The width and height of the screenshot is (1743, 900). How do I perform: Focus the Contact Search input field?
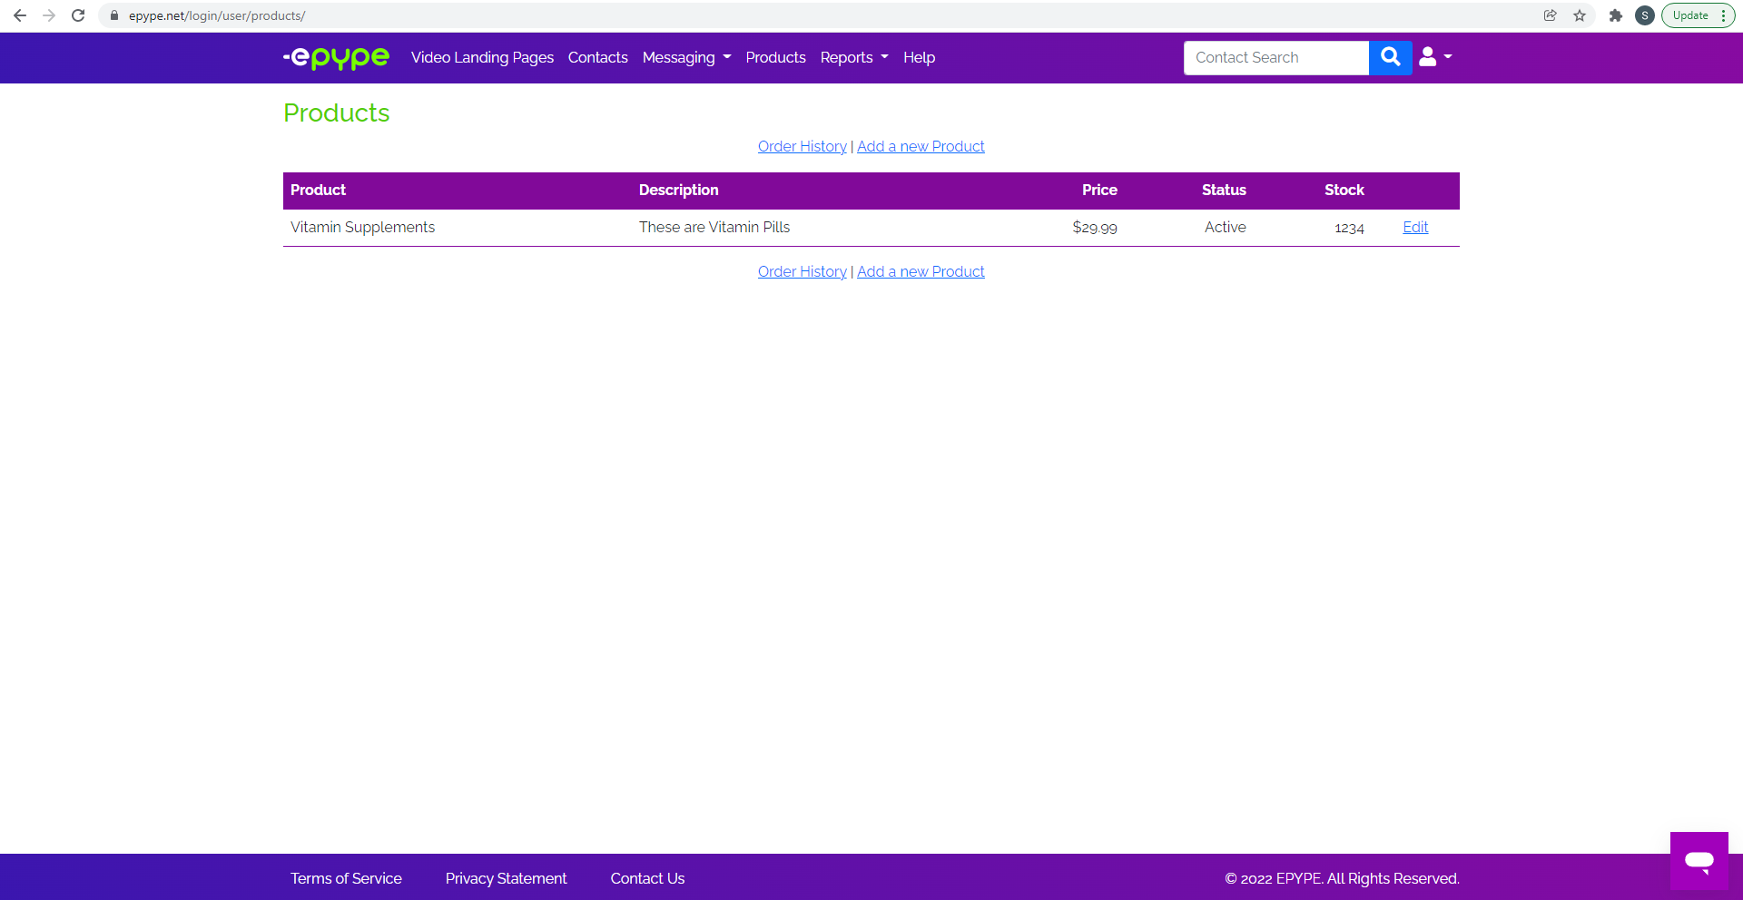[x=1276, y=57]
